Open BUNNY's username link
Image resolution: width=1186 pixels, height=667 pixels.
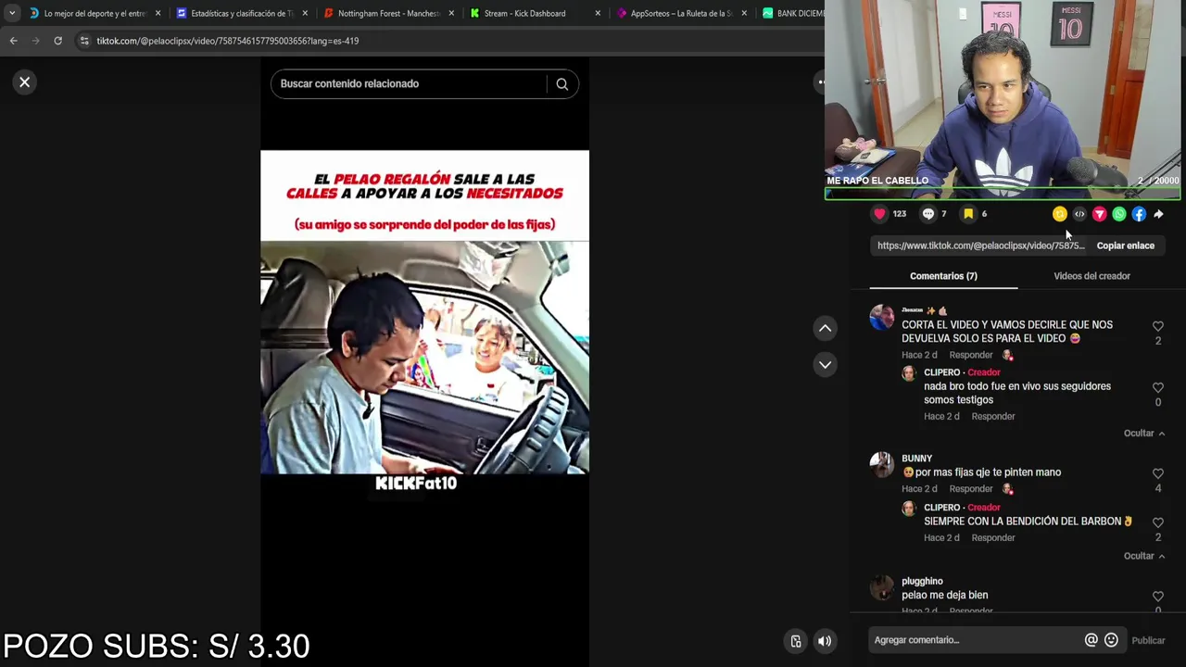pos(916,459)
